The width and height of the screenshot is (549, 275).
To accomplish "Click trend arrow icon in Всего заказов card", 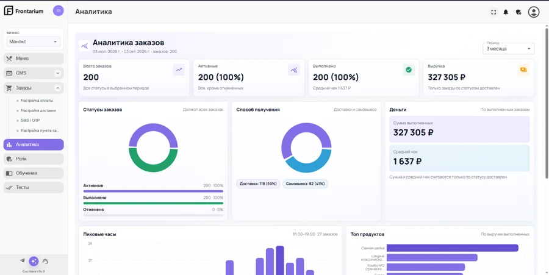I will click(179, 70).
